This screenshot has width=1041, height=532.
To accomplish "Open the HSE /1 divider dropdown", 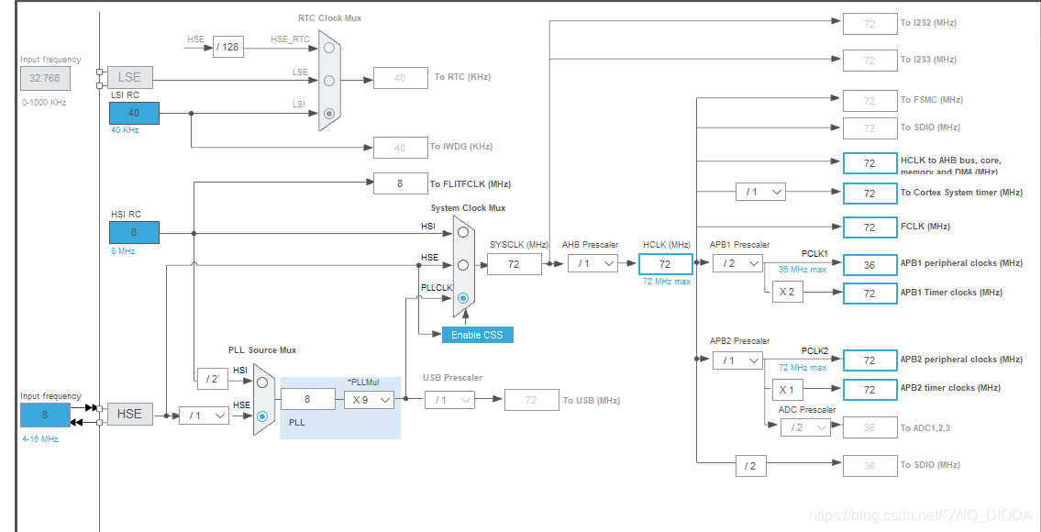I will 205,416.
